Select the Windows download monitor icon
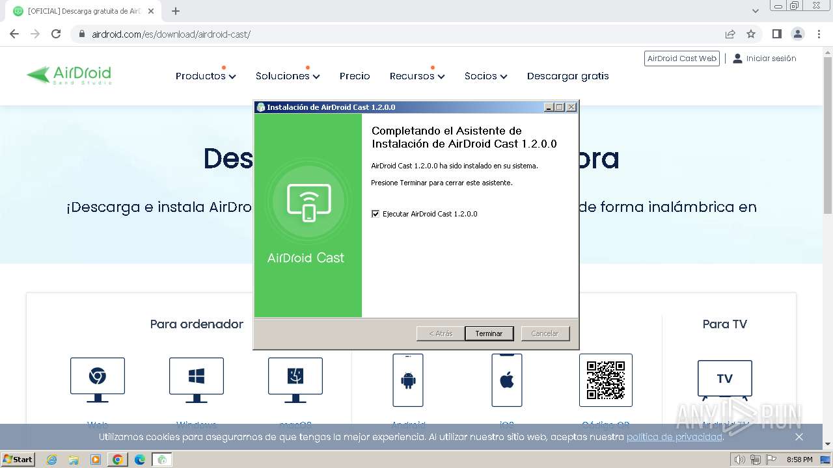Screen dimensions: 833x468 (197, 380)
